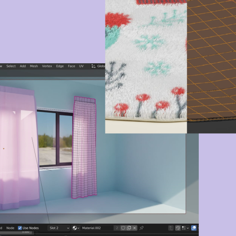Click the brown wireframe rug mesh image
The image size is (236, 236).
(x=211, y=66)
